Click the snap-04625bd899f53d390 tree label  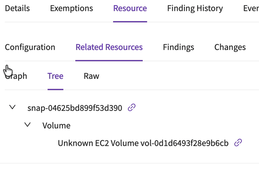[75, 108]
